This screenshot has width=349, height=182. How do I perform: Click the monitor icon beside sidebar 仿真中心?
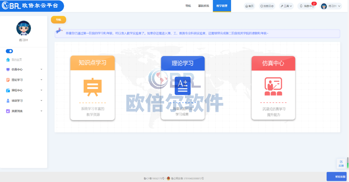point(8,70)
